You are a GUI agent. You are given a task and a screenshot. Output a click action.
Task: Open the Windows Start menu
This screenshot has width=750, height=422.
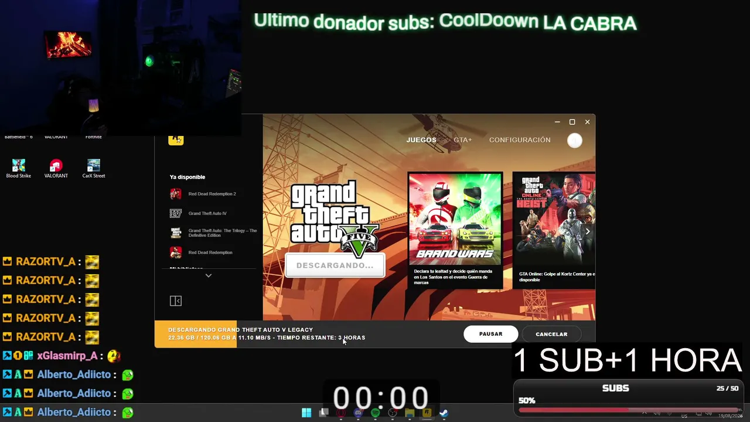tap(306, 413)
